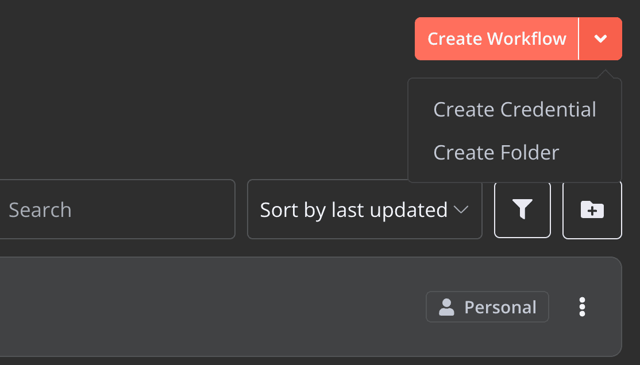Click the funnel filter icon to filter workflows
This screenshot has height=365, width=640.
coord(522,209)
